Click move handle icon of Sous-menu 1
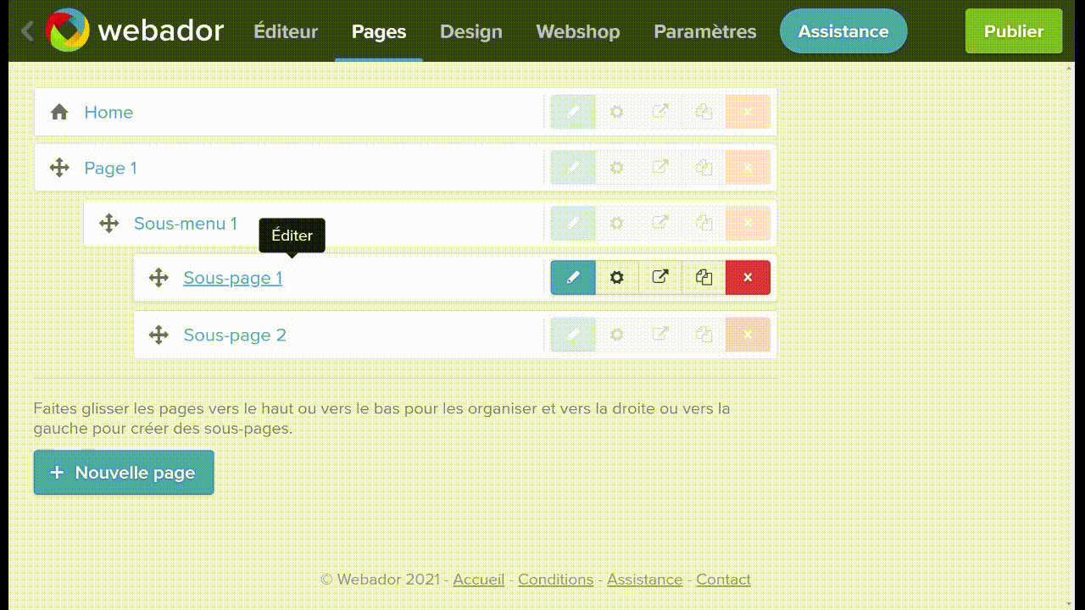This screenshot has height=610, width=1085. (108, 224)
